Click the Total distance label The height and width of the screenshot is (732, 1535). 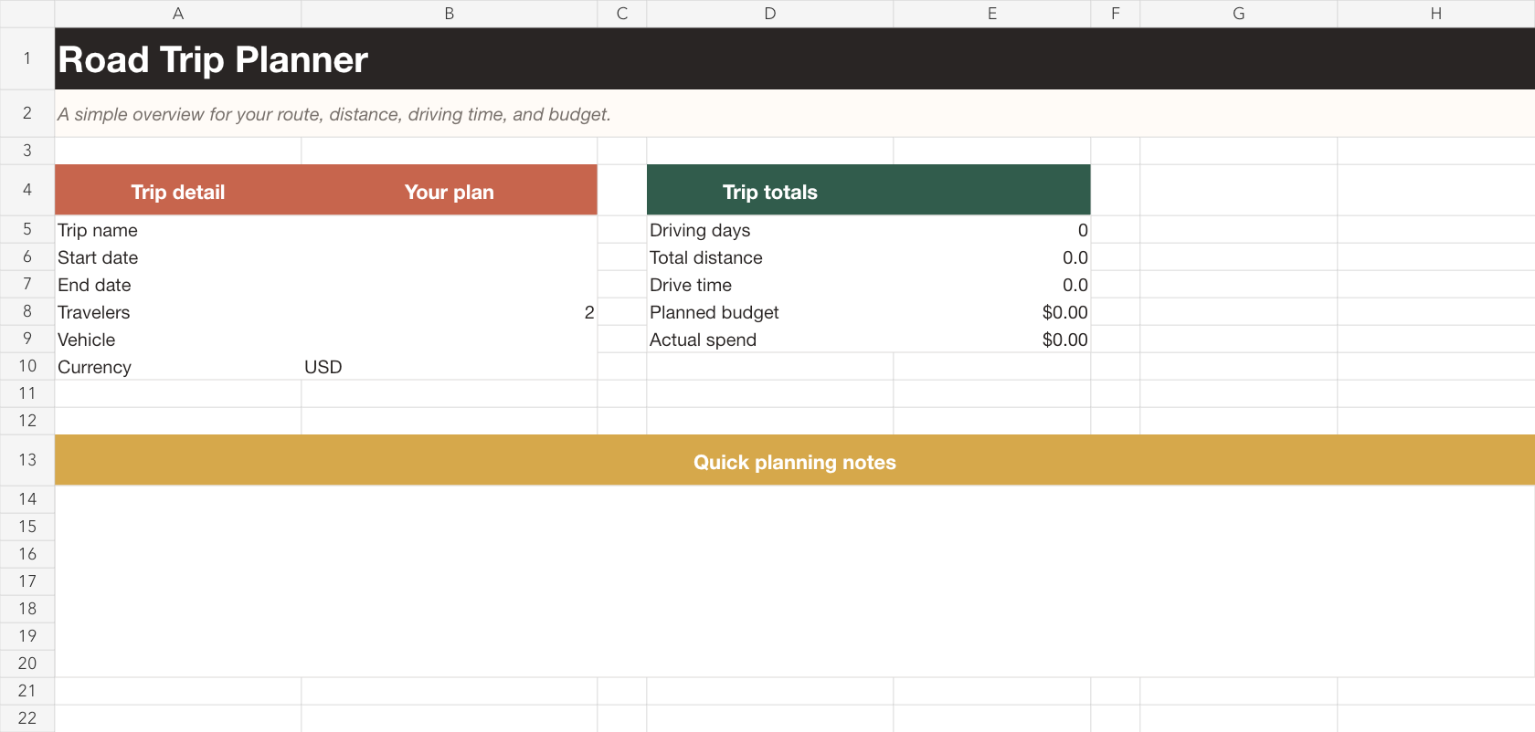coord(770,257)
